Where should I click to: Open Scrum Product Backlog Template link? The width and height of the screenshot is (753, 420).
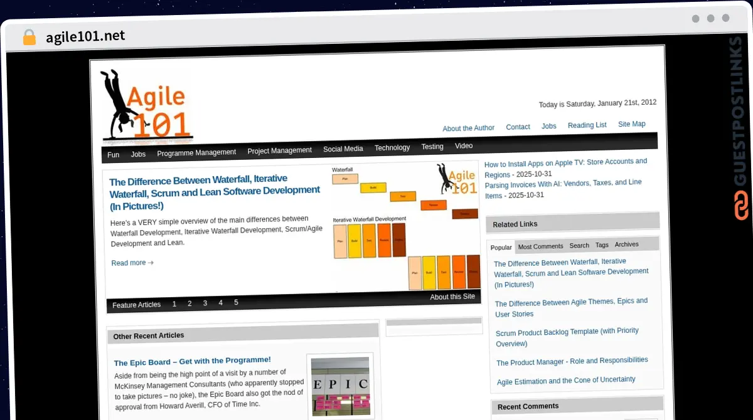coord(567,337)
